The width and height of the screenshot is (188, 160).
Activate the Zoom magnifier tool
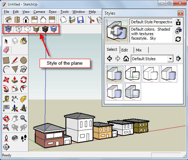tap(24, 119)
